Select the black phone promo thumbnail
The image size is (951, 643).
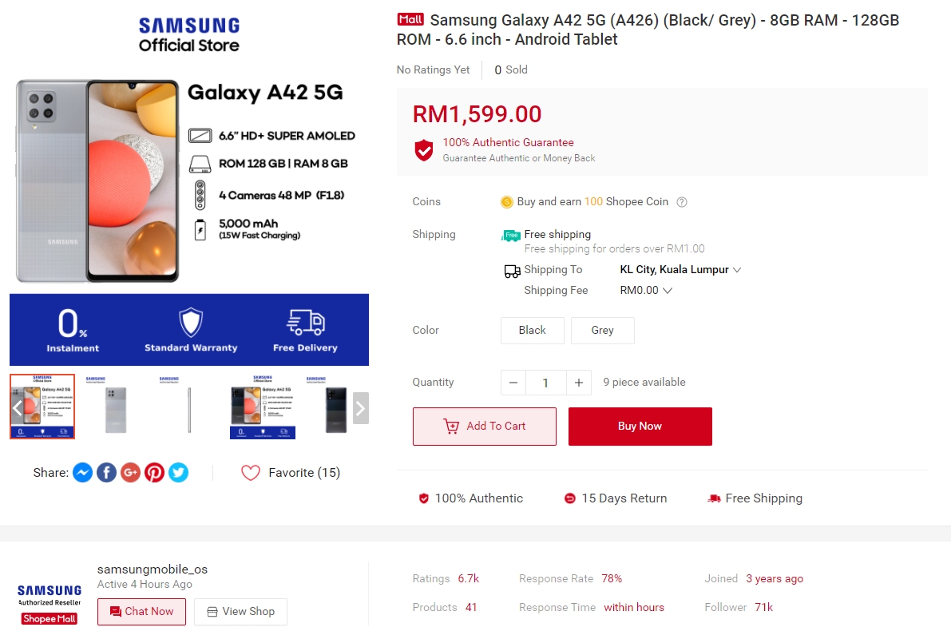263,407
